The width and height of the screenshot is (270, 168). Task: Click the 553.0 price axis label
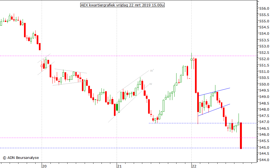click(x=264, y=46)
